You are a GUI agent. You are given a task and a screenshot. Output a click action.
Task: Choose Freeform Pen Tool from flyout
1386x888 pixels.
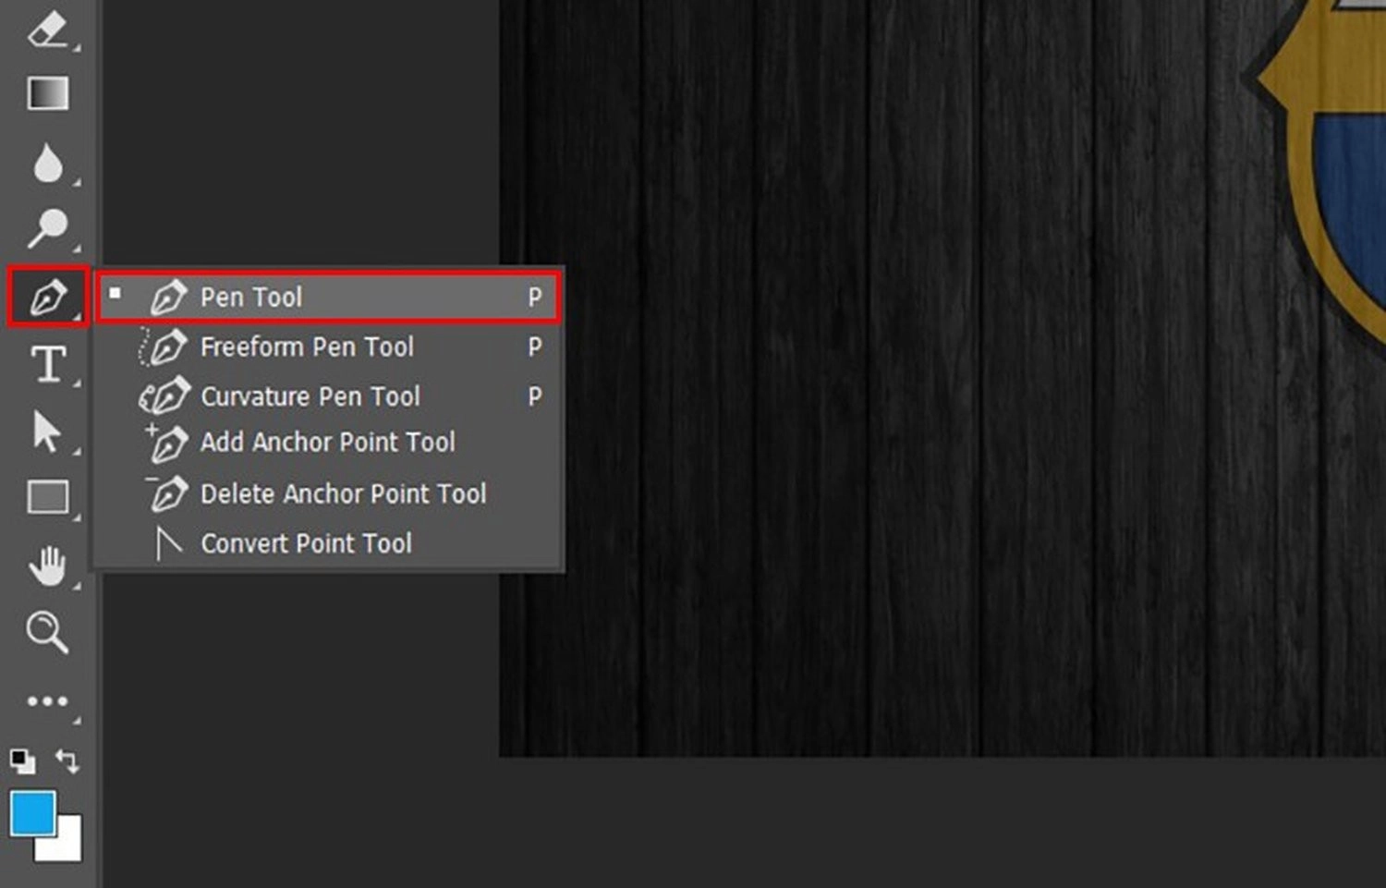click(328, 347)
